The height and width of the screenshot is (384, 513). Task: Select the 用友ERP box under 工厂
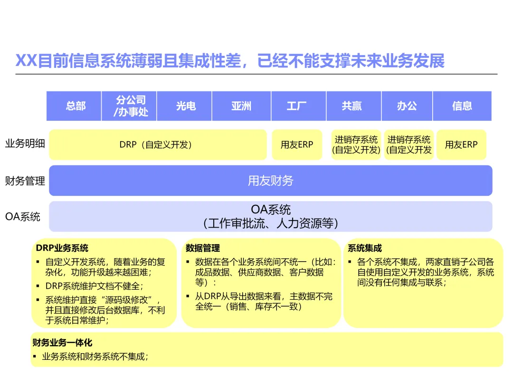(297, 145)
